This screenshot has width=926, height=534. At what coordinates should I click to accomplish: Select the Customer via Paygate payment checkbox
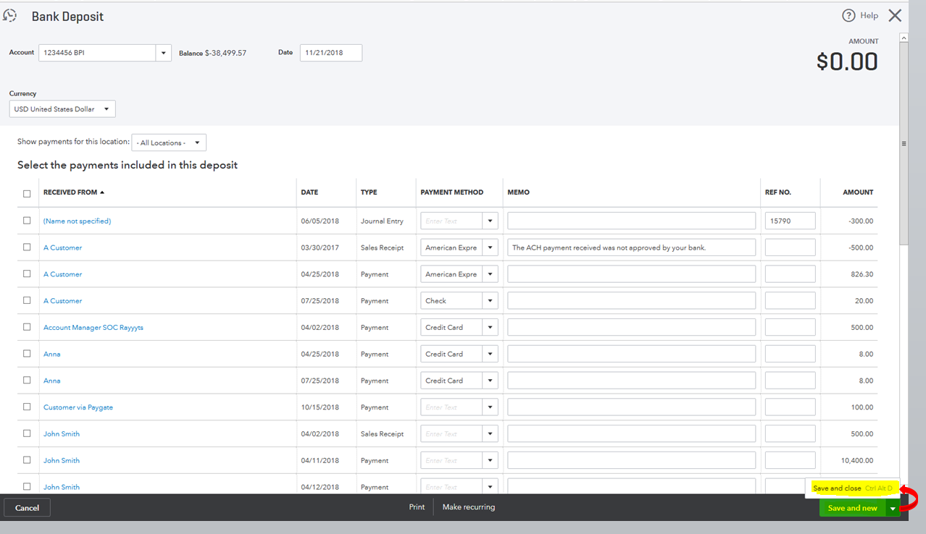point(27,407)
